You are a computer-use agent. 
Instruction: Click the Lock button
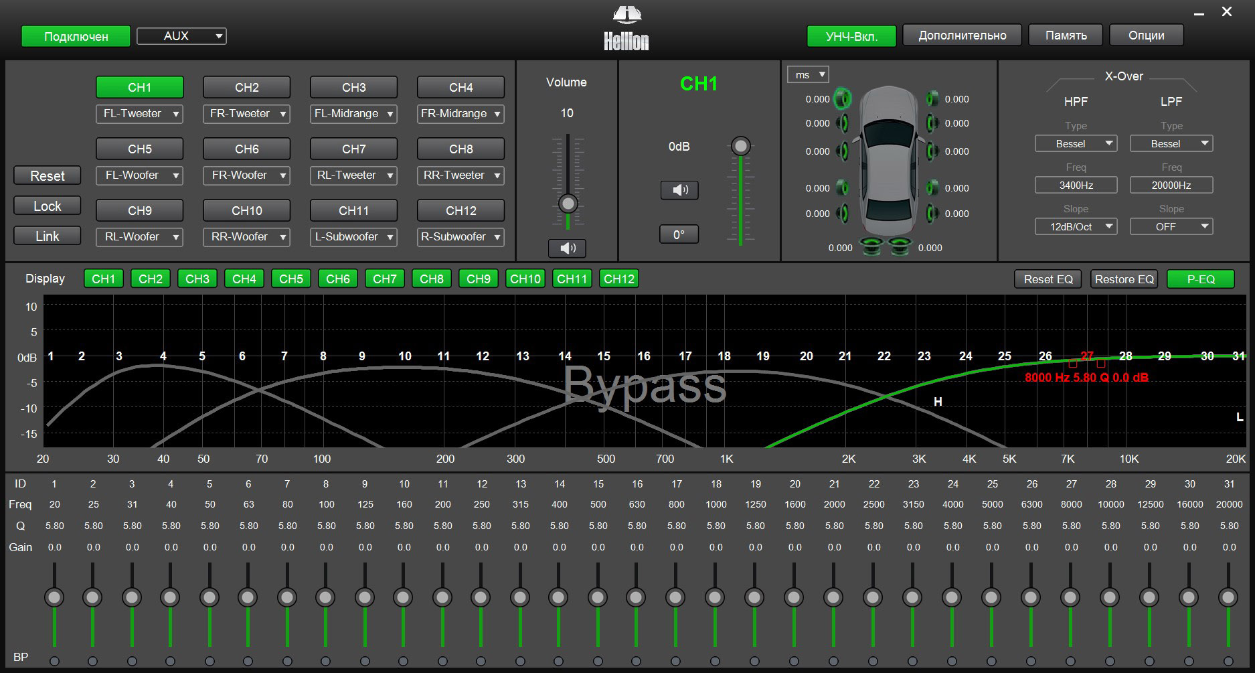click(x=48, y=206)
